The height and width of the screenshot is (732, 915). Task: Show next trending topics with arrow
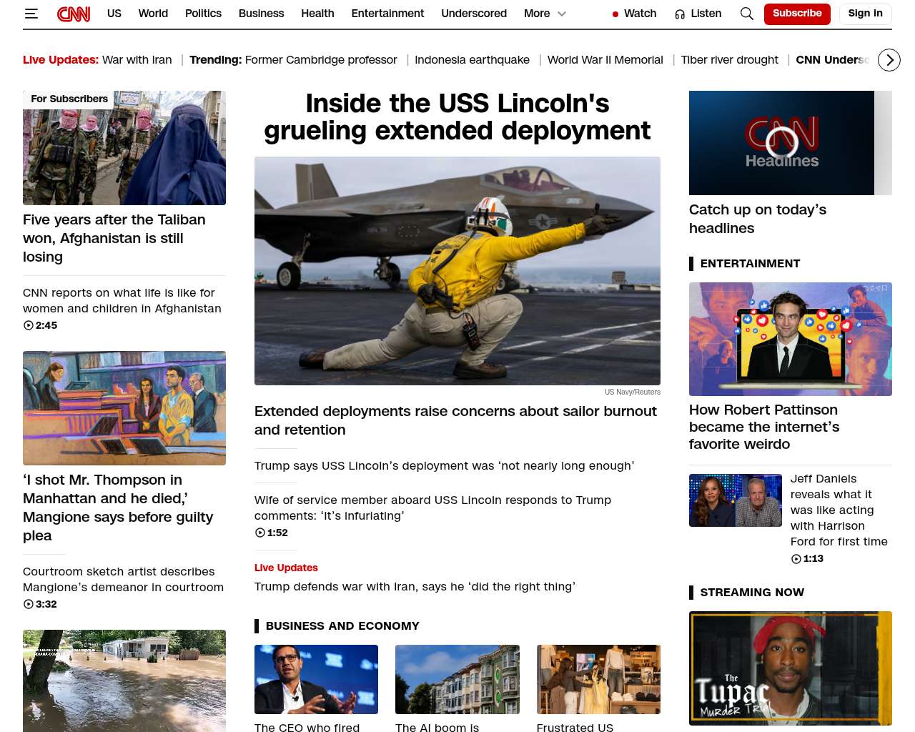(889, 60)
